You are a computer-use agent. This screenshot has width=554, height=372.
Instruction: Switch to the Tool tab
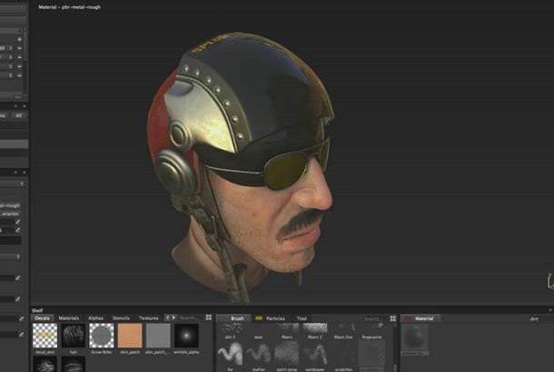(x=301, y=318)
